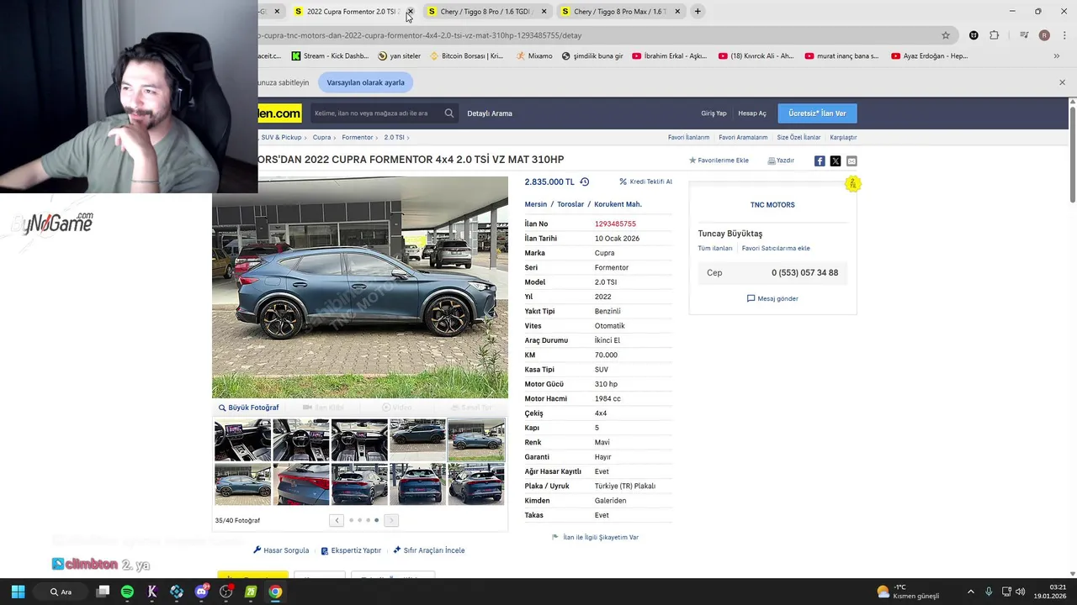Click Hasar Sorgula link
1077x605 pixels.
(x=281, y=550)
